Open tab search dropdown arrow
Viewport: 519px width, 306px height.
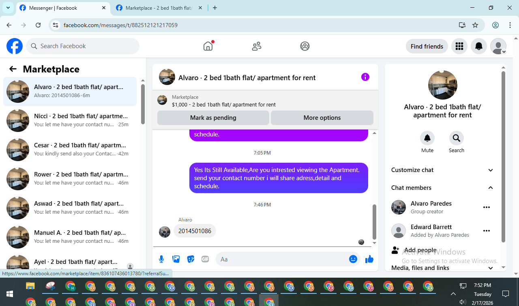[x=8, y=8]
